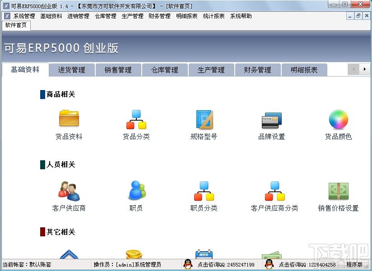The height and width of the screenshot is (271, 372).
Task: Open the 明细报表 menu in menu bar
Action: pos(187,16)
